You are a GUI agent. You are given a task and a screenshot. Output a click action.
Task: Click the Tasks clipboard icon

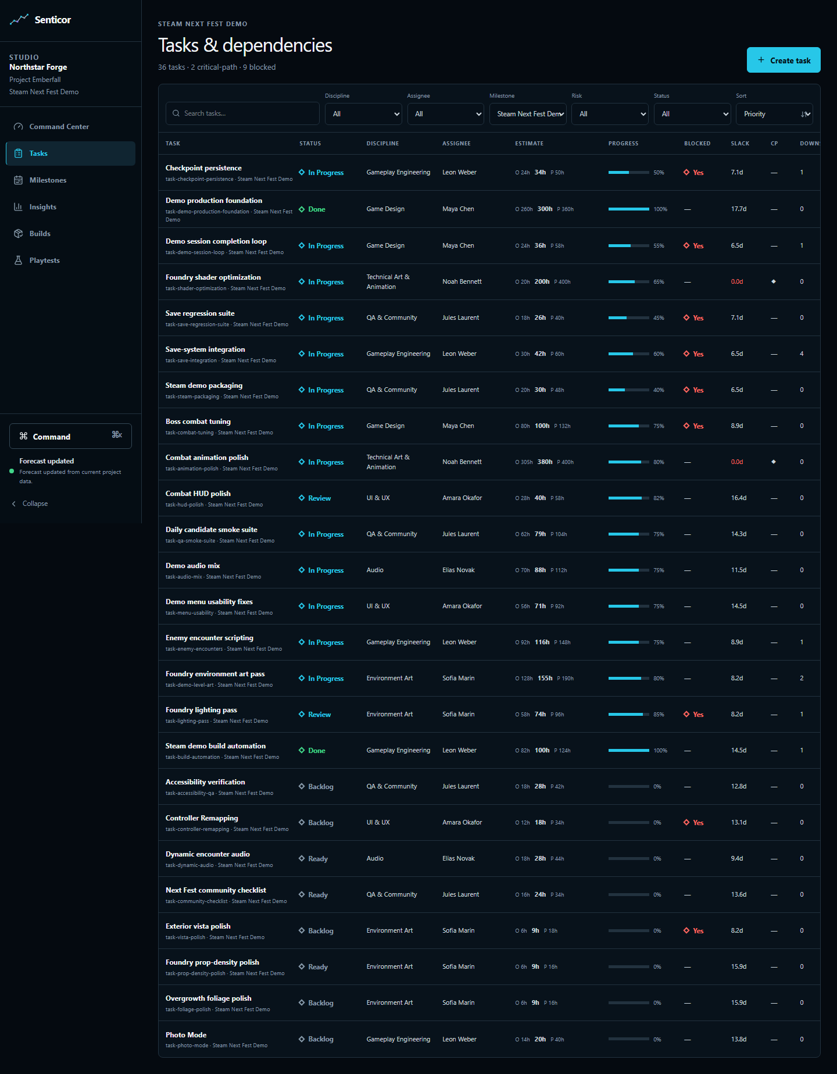click(x=18, y=154)
